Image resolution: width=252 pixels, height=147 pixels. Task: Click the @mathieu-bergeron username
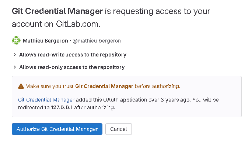pyautogui.click(x=97, y=41)
